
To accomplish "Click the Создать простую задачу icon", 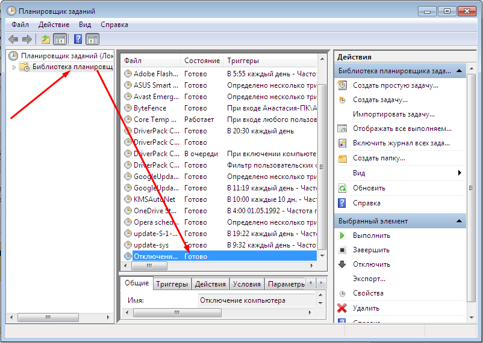I will 342,85.
